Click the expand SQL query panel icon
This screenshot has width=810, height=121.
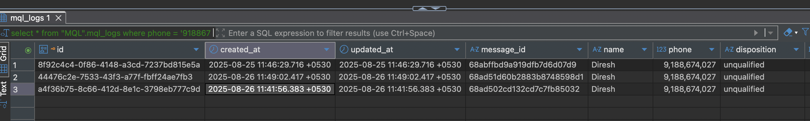[220, 33]
